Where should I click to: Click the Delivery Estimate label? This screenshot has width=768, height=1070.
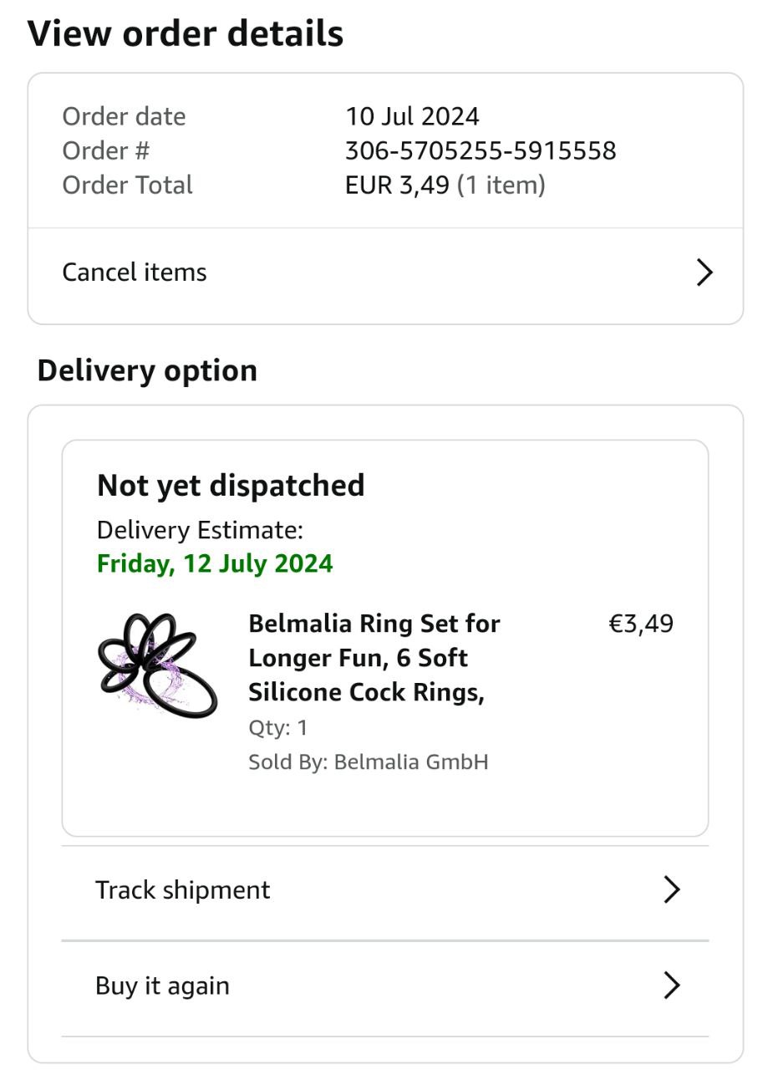(200, 530)
